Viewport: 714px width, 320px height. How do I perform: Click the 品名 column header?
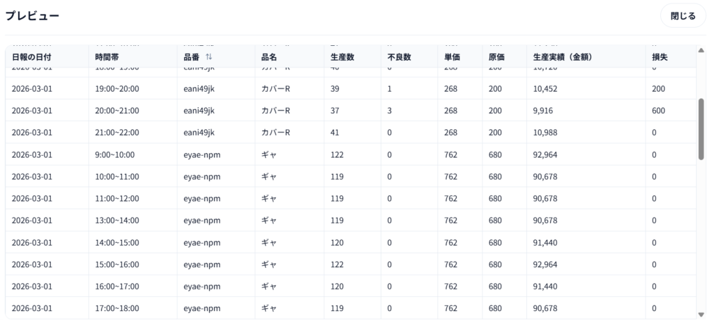268,57
